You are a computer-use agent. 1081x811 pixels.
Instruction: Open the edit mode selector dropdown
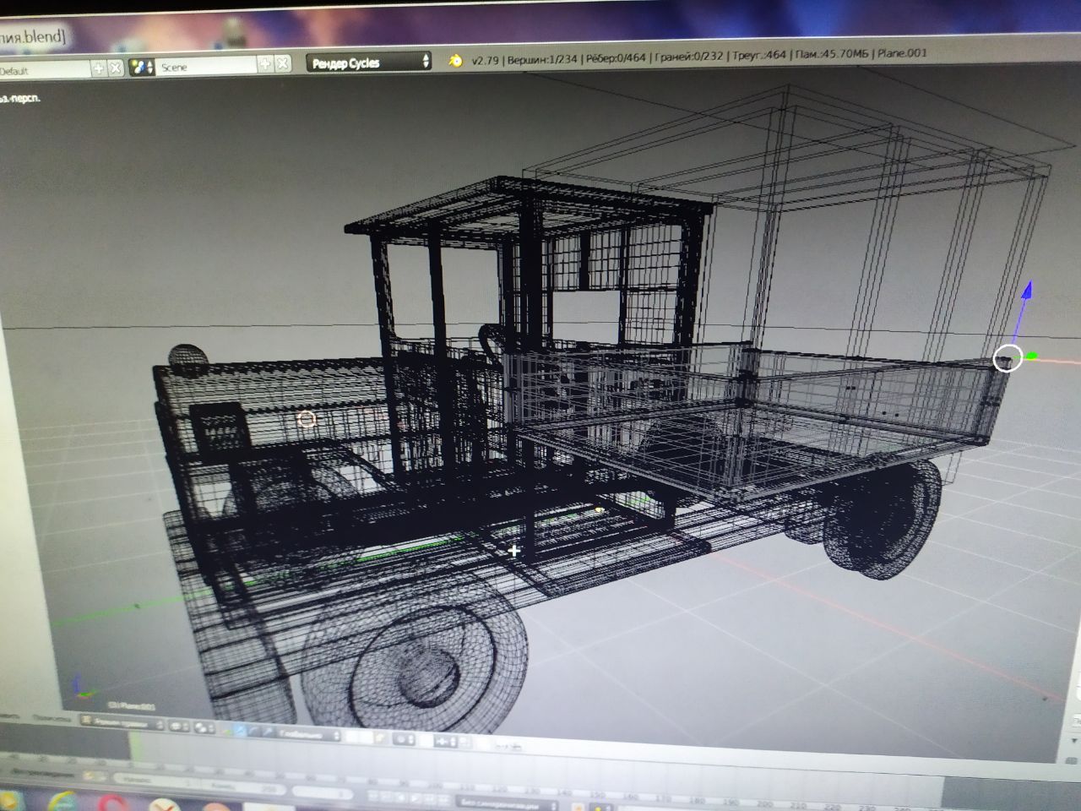point(122,724)
